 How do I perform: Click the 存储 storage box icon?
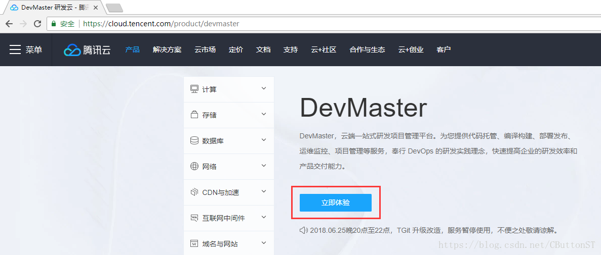coord(194,115)
